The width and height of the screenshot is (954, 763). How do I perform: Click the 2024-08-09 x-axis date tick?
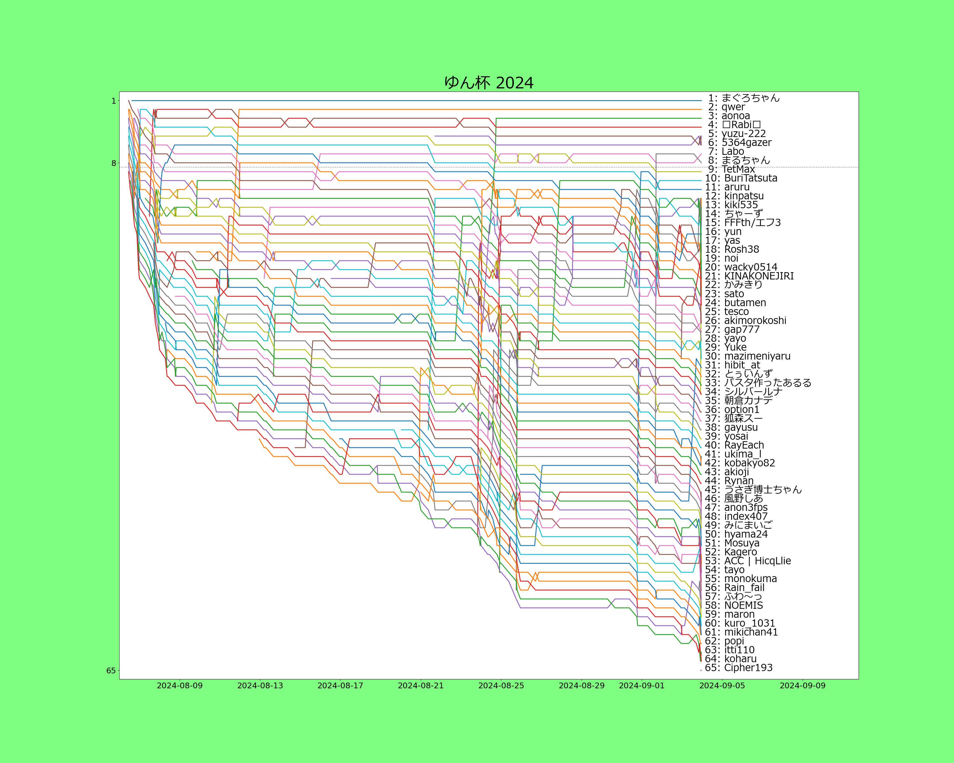(x=180, y=686)
